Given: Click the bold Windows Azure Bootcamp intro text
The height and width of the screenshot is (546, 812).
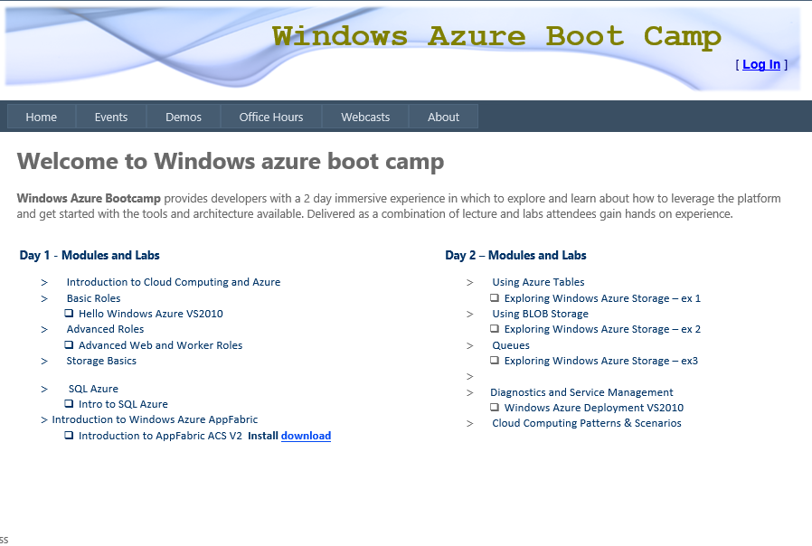Looking at the screenshot, I should point(89,198).
